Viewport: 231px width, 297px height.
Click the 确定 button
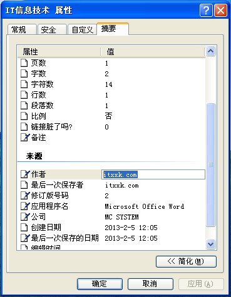click(x=100, y=284)
